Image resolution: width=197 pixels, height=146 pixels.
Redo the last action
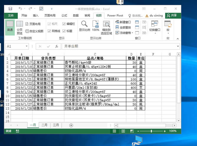(x=30, y=9)
